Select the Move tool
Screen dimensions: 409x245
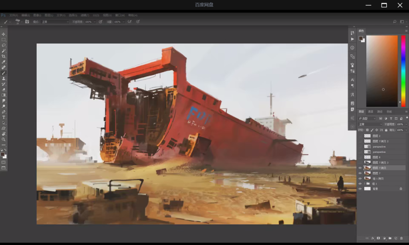point(4,34)
